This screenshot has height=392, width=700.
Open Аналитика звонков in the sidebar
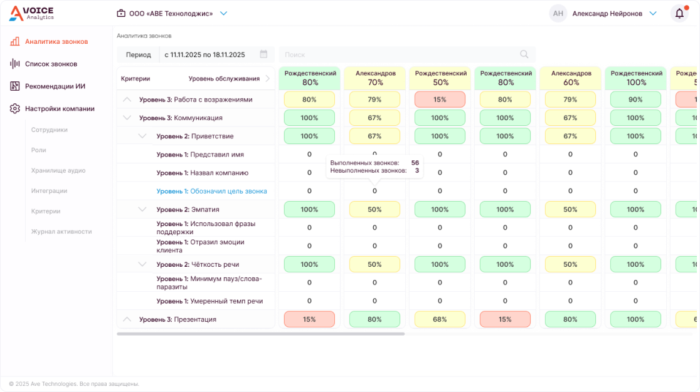(x=56, y=42)
